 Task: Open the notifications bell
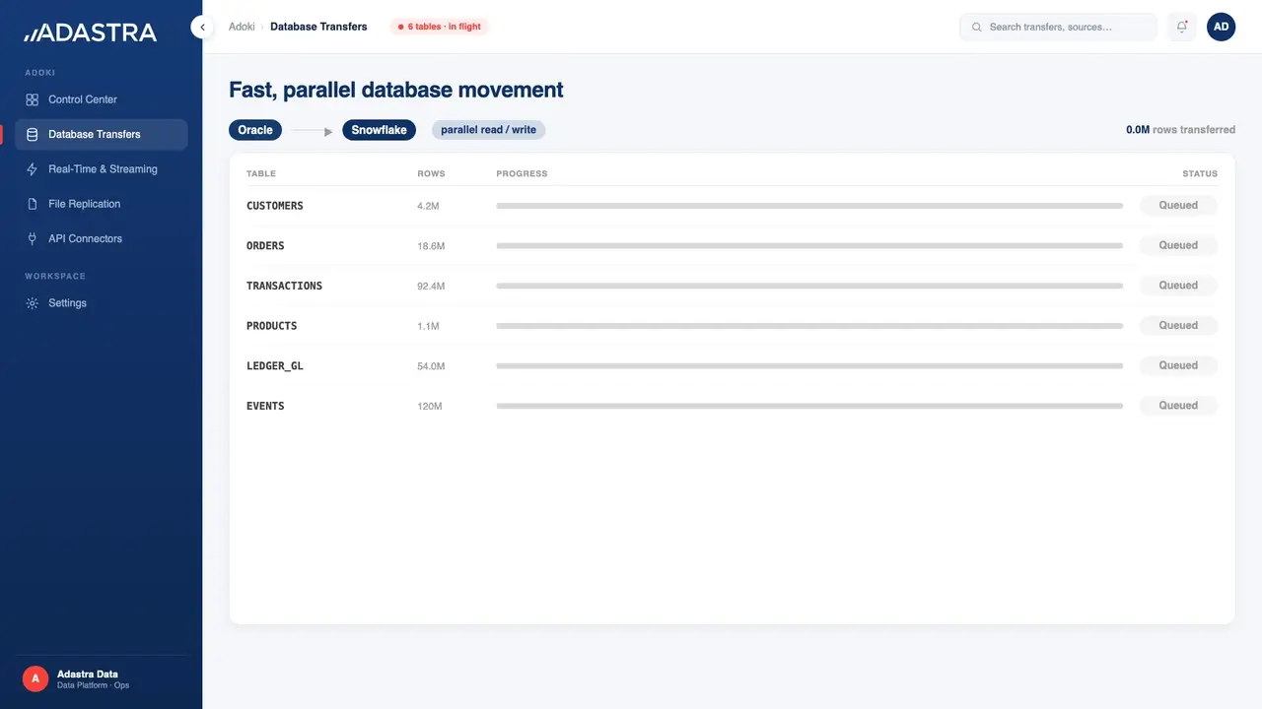pos(1182,27)
